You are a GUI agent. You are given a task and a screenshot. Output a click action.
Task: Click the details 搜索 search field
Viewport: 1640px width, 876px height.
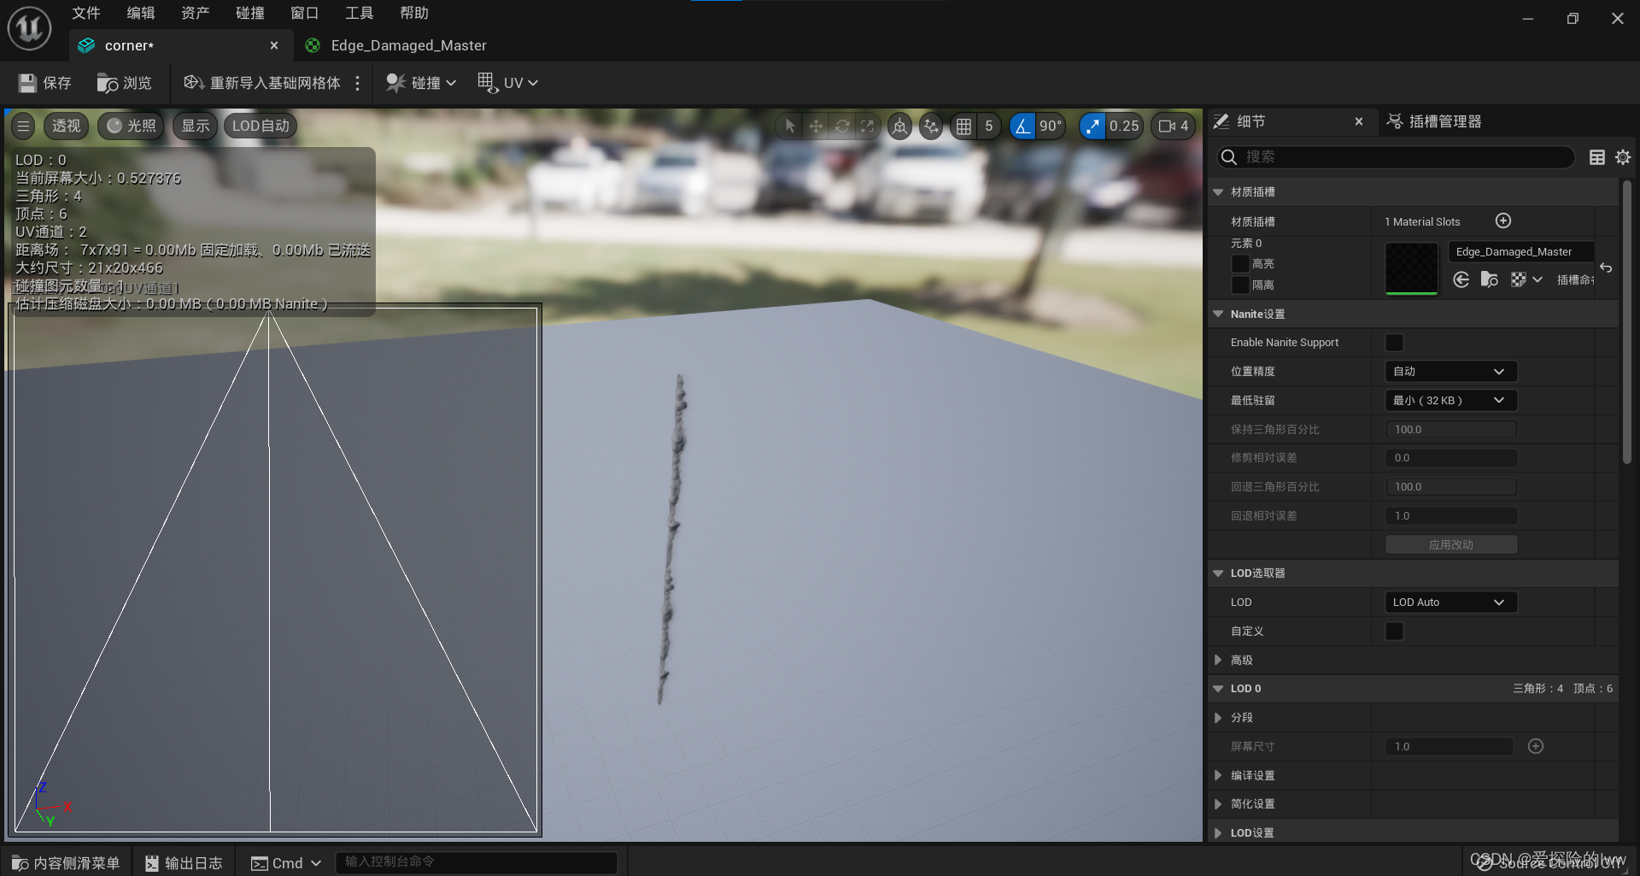tap(1395, 157)
